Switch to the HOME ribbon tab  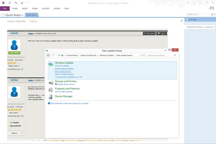pos(15,8)
